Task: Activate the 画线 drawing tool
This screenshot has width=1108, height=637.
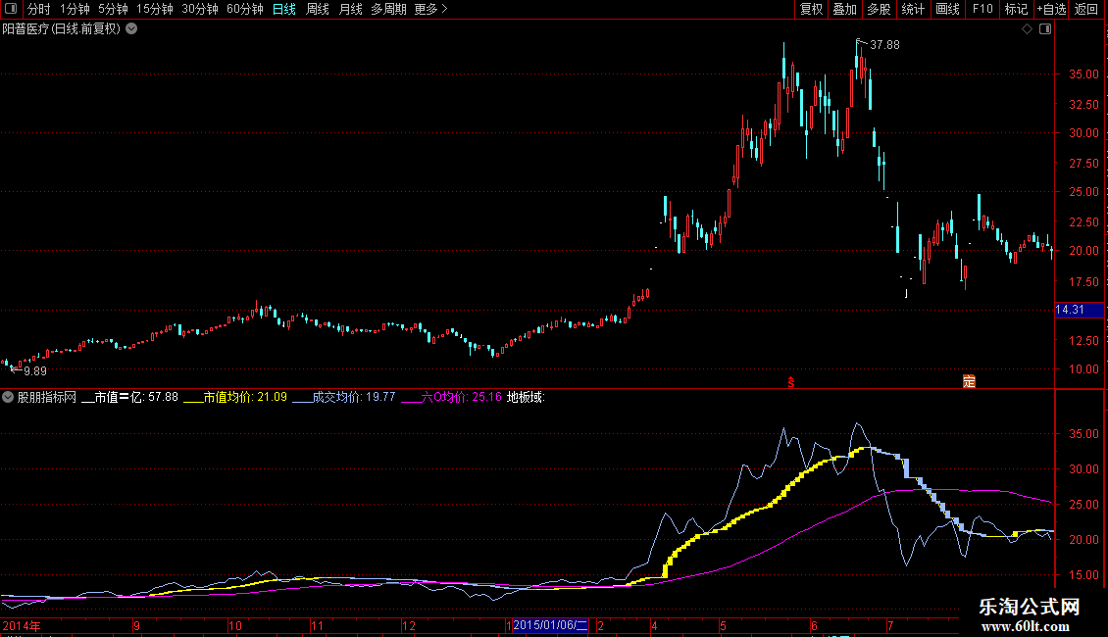Action: pos(947,9)
